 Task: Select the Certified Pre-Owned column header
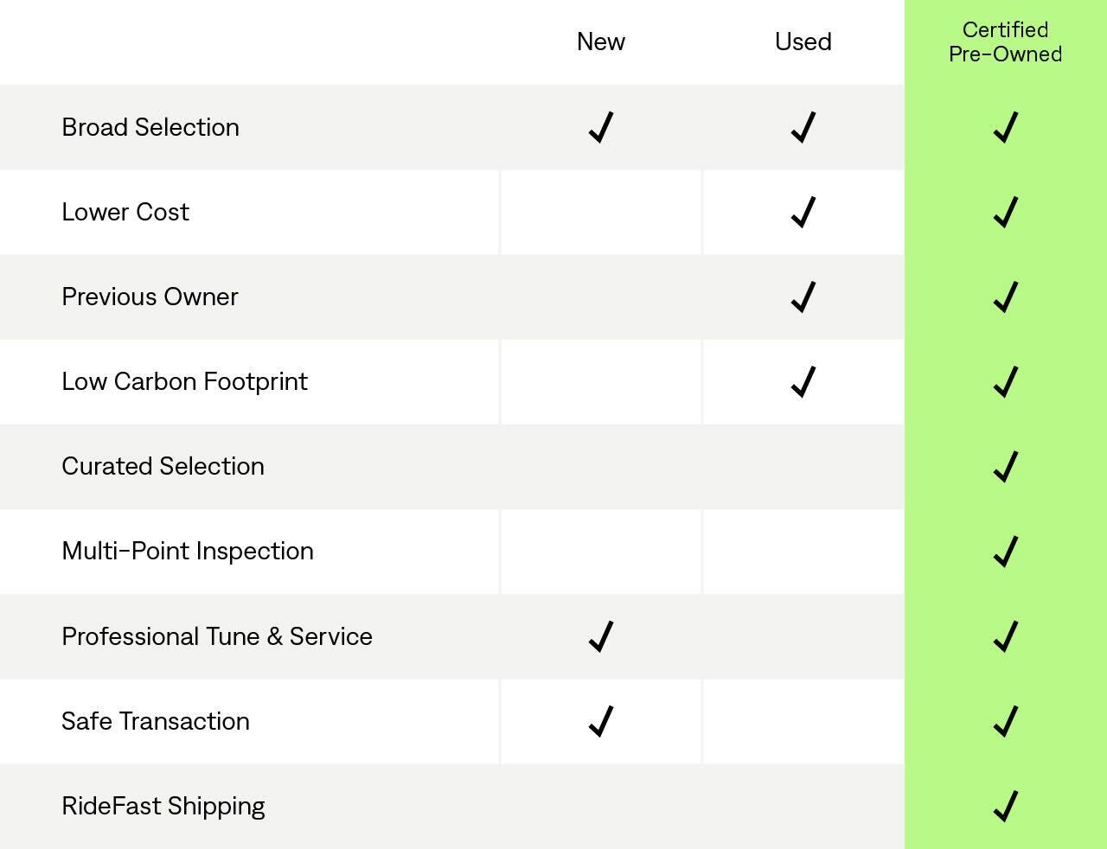[1005, 41]
